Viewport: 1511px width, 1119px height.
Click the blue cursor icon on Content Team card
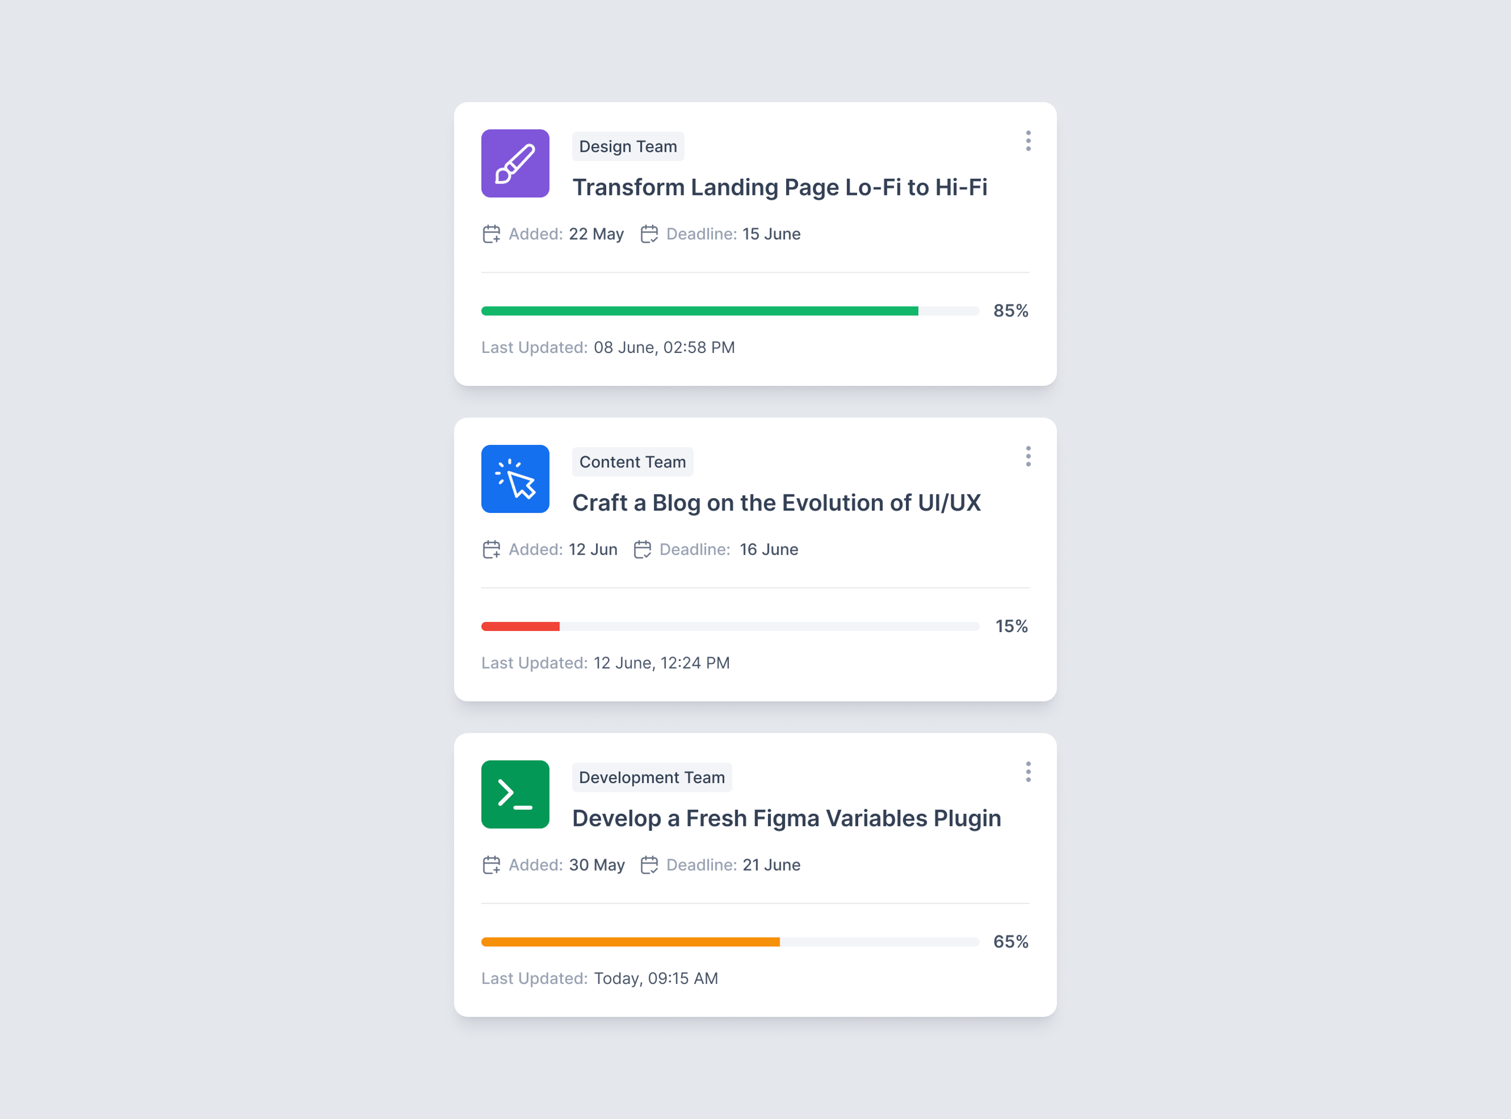515,479
